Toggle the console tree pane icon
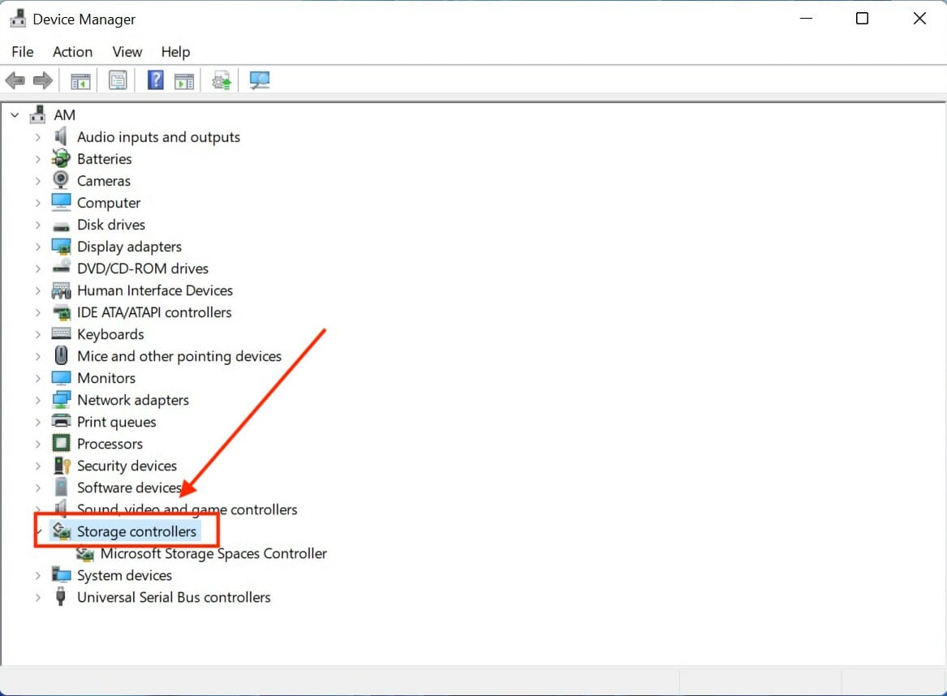The height and width of the screenshot is (696, 947). click(x=80, y=79)
